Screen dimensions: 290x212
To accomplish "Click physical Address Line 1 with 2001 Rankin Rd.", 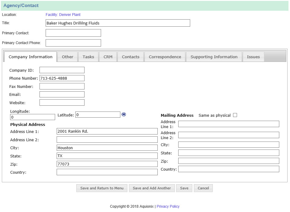I will pyautogui.click(x=107, y=131).
